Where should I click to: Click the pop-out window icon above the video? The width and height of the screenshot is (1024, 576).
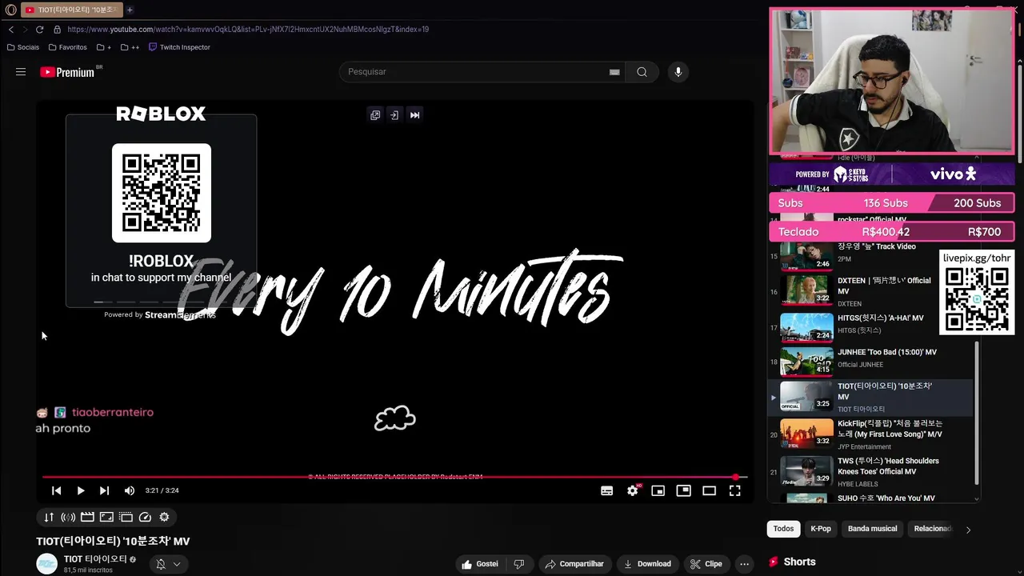pos(375,115)
